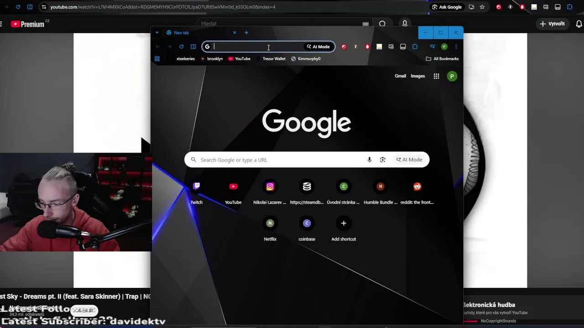Open the Úvodní stránka shortcut tile
Screen dimensions: 584x328
pyautogui.click(x=344, y=192)
